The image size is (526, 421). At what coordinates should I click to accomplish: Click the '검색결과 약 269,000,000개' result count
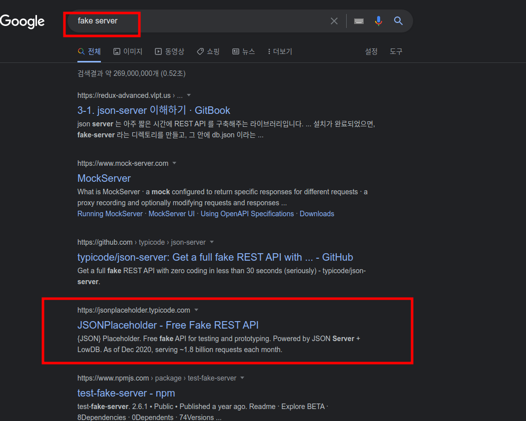click(131, 73)
